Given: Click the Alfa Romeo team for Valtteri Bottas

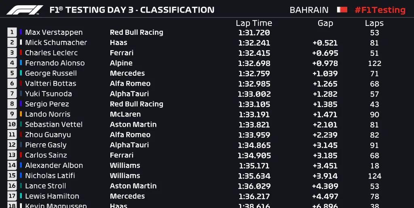Looking at the screenshot, I should click(x=130, y=83).
